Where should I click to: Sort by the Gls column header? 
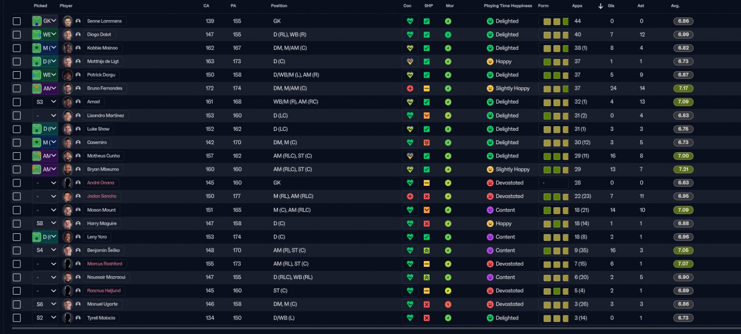pyautogui.click(x=612, y=6)
